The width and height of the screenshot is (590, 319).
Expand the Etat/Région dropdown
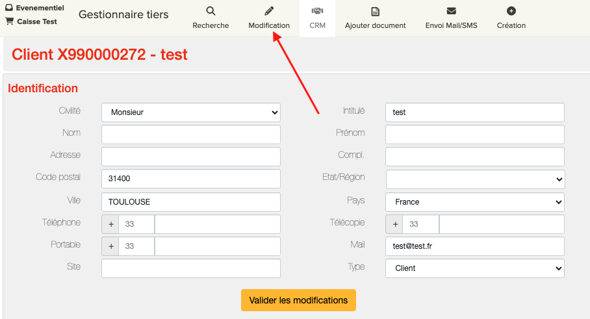(x=475, y=179)
